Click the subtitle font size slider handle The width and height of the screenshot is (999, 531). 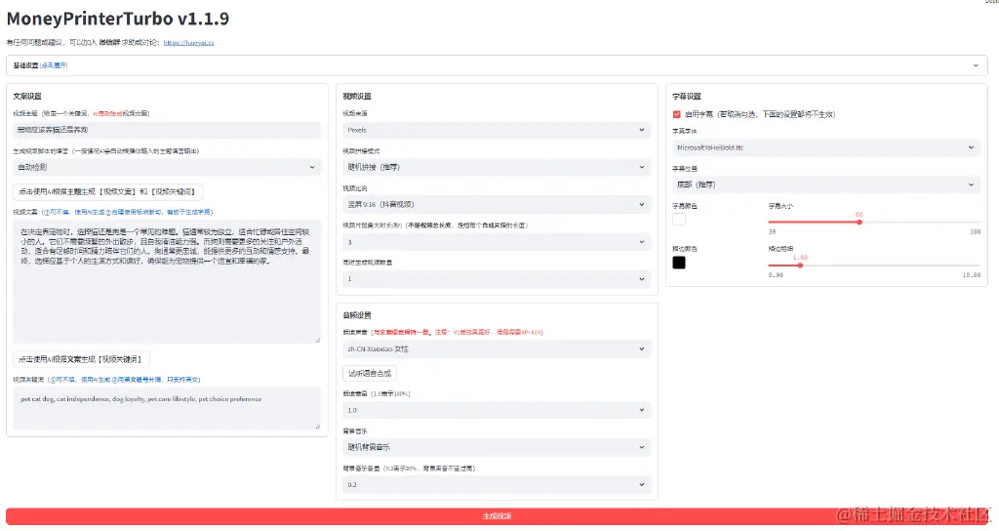tap(859, 222)
